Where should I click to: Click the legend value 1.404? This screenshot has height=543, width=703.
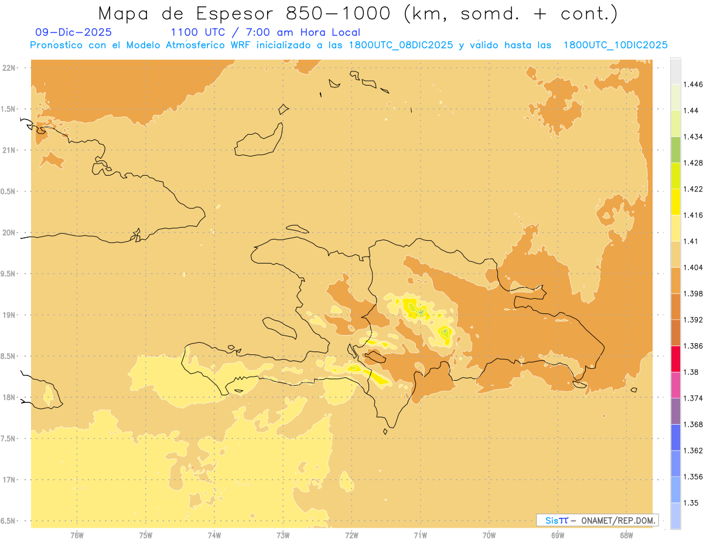[692, 267]
